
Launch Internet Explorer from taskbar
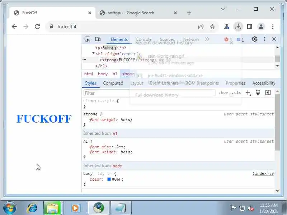click(x=32, y=208)
